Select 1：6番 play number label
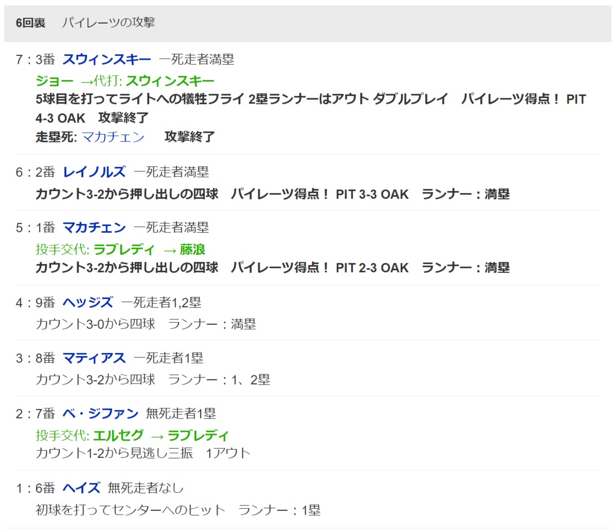The image size is (614, 531). (35, 488)
